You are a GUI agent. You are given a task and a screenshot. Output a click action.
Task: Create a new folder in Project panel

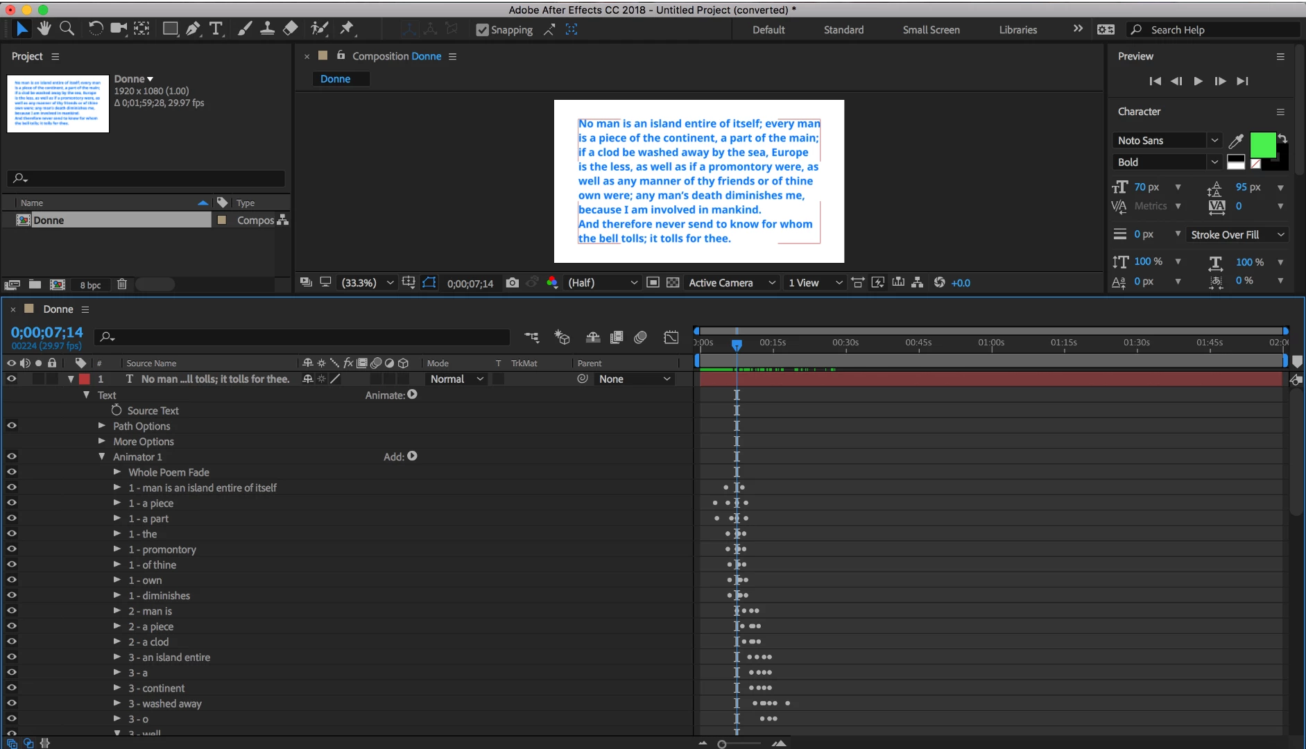coord(35,284)
